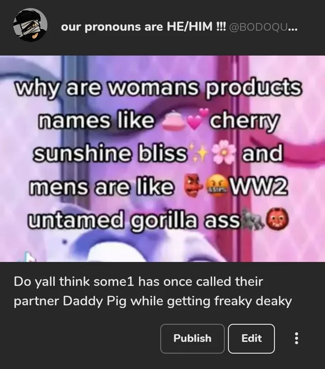The image size is (325, 369).
Task: Click the 'cherry' word in the meme
Action: click(245, 121)
